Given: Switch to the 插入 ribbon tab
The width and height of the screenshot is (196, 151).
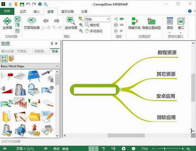Looking at the screenshot, I should [x=36, y=12].
